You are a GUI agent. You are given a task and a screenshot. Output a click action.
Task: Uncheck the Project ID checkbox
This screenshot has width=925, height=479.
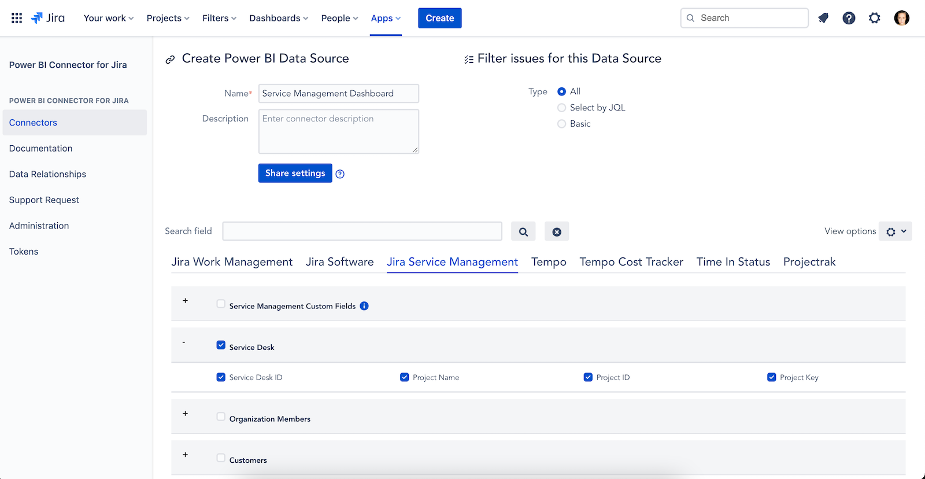click(x=588, y=377)
